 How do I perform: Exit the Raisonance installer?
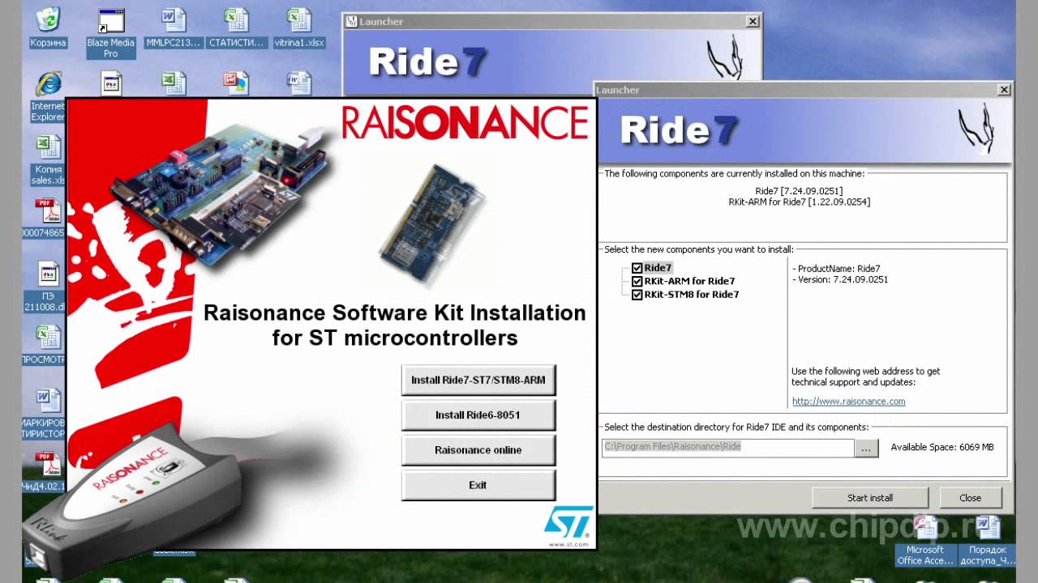click(x=478, y=484)
